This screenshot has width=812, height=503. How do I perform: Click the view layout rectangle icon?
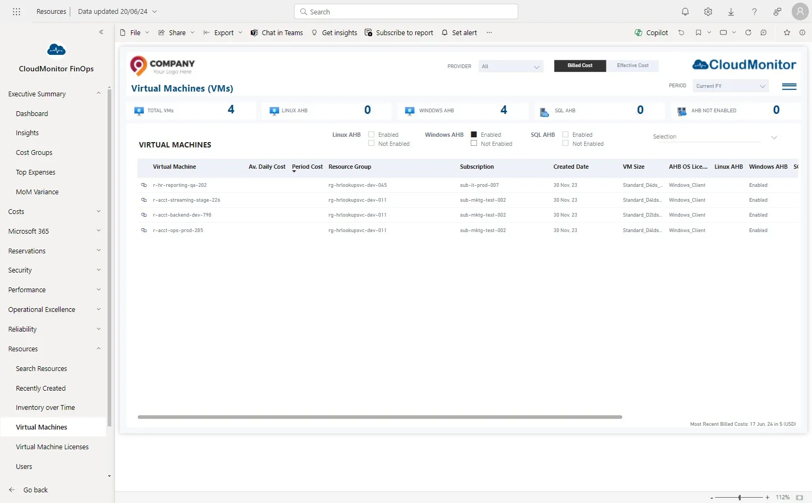[x=723, y=32]
